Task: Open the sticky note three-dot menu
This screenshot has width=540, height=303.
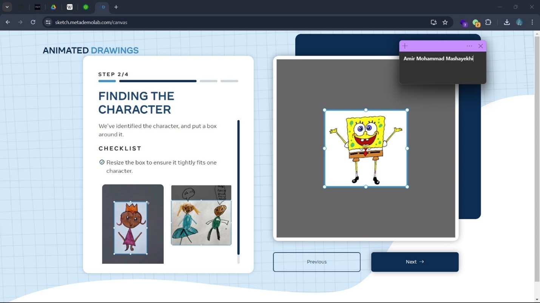Action: pos(469,46)
